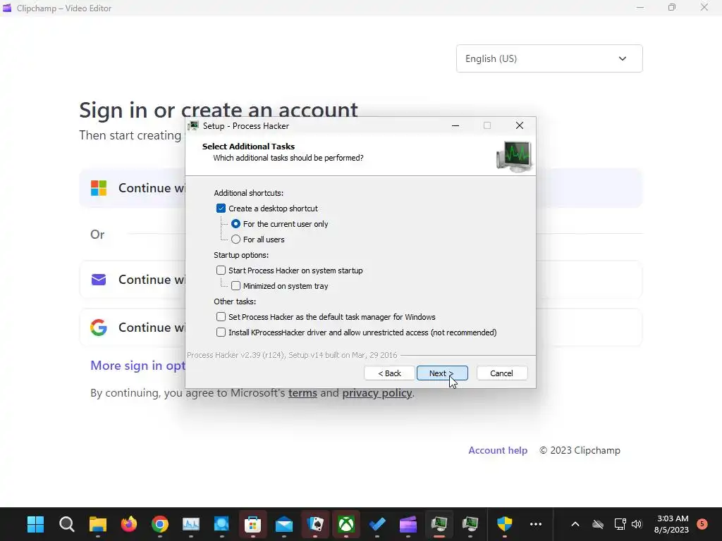This screenshot has height=541, width=722.
Task: Check Minimized on system tray
Action: pos(235,286)
